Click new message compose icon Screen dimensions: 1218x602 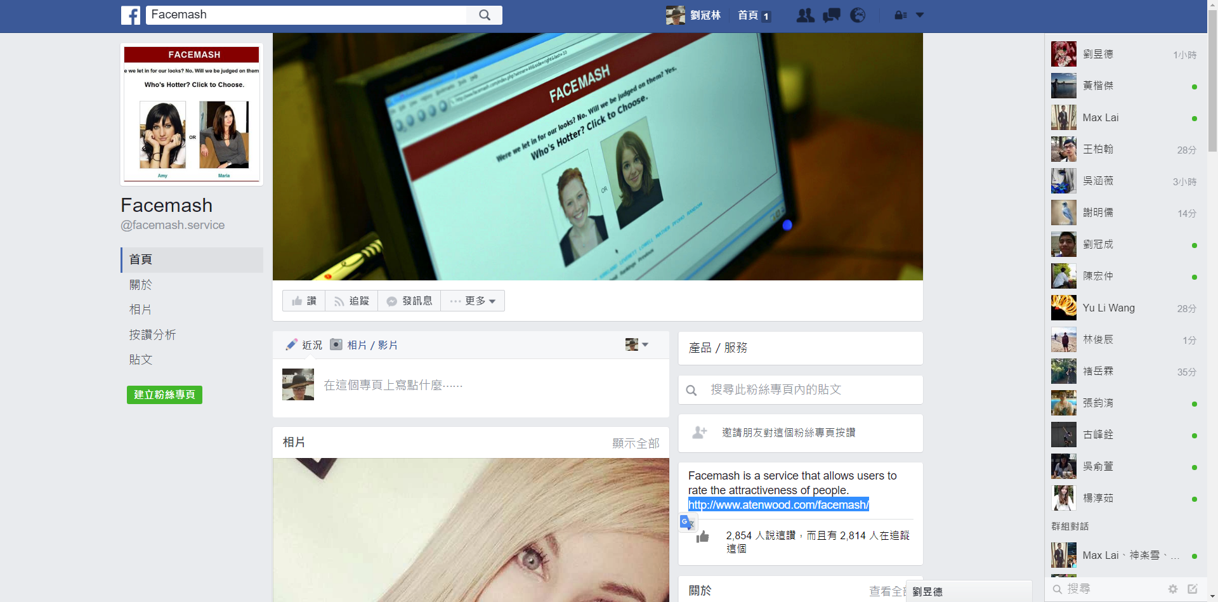coord(1193,589)
